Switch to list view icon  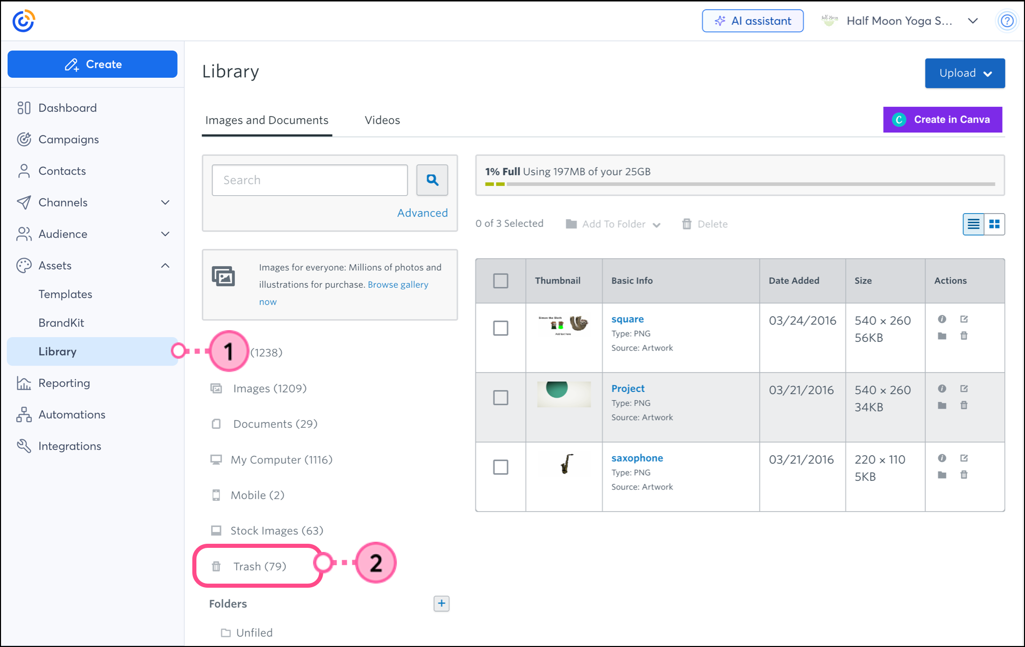click(x=973, y=224)
